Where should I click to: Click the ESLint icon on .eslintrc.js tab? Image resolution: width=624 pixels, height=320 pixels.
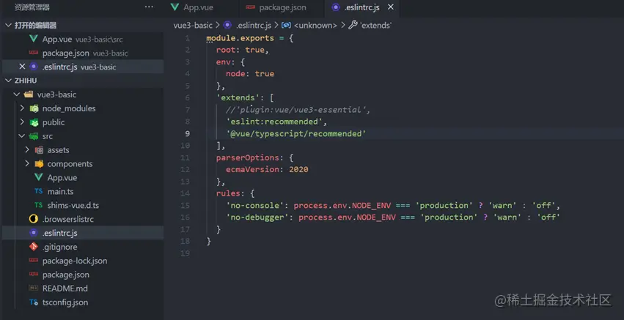tap(336, 7)
